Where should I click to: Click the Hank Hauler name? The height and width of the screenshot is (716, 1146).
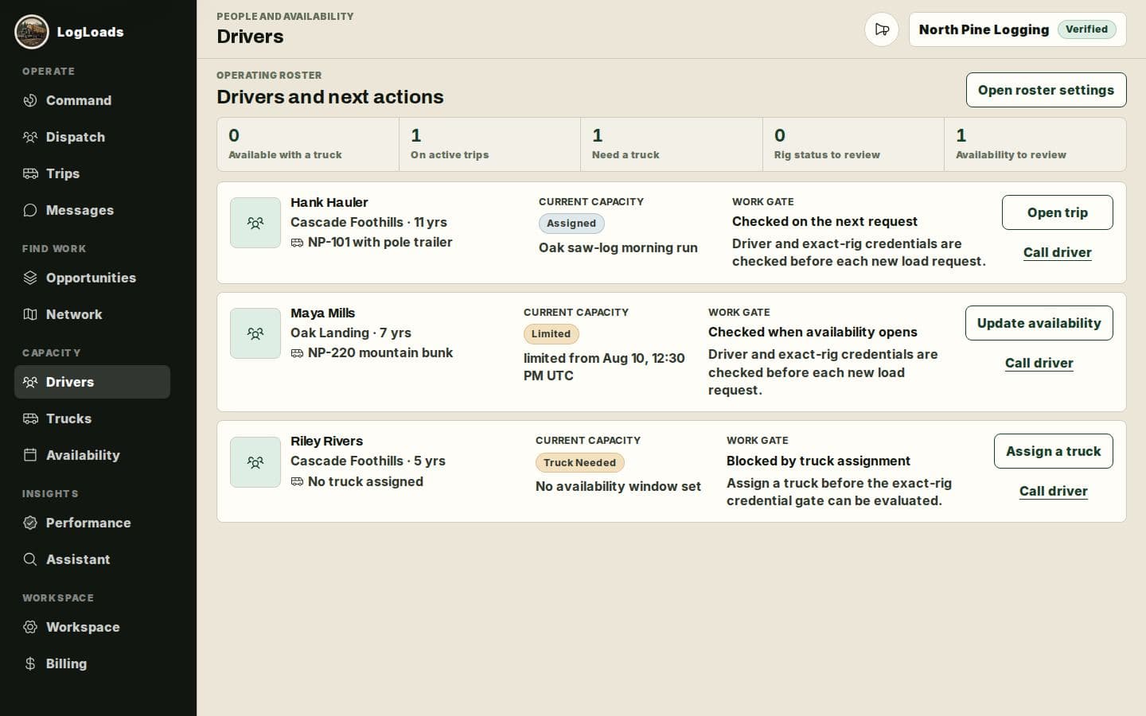[x=329, y=202]
